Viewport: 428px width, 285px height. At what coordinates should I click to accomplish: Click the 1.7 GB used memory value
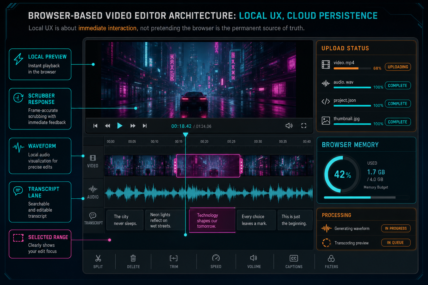376,172
